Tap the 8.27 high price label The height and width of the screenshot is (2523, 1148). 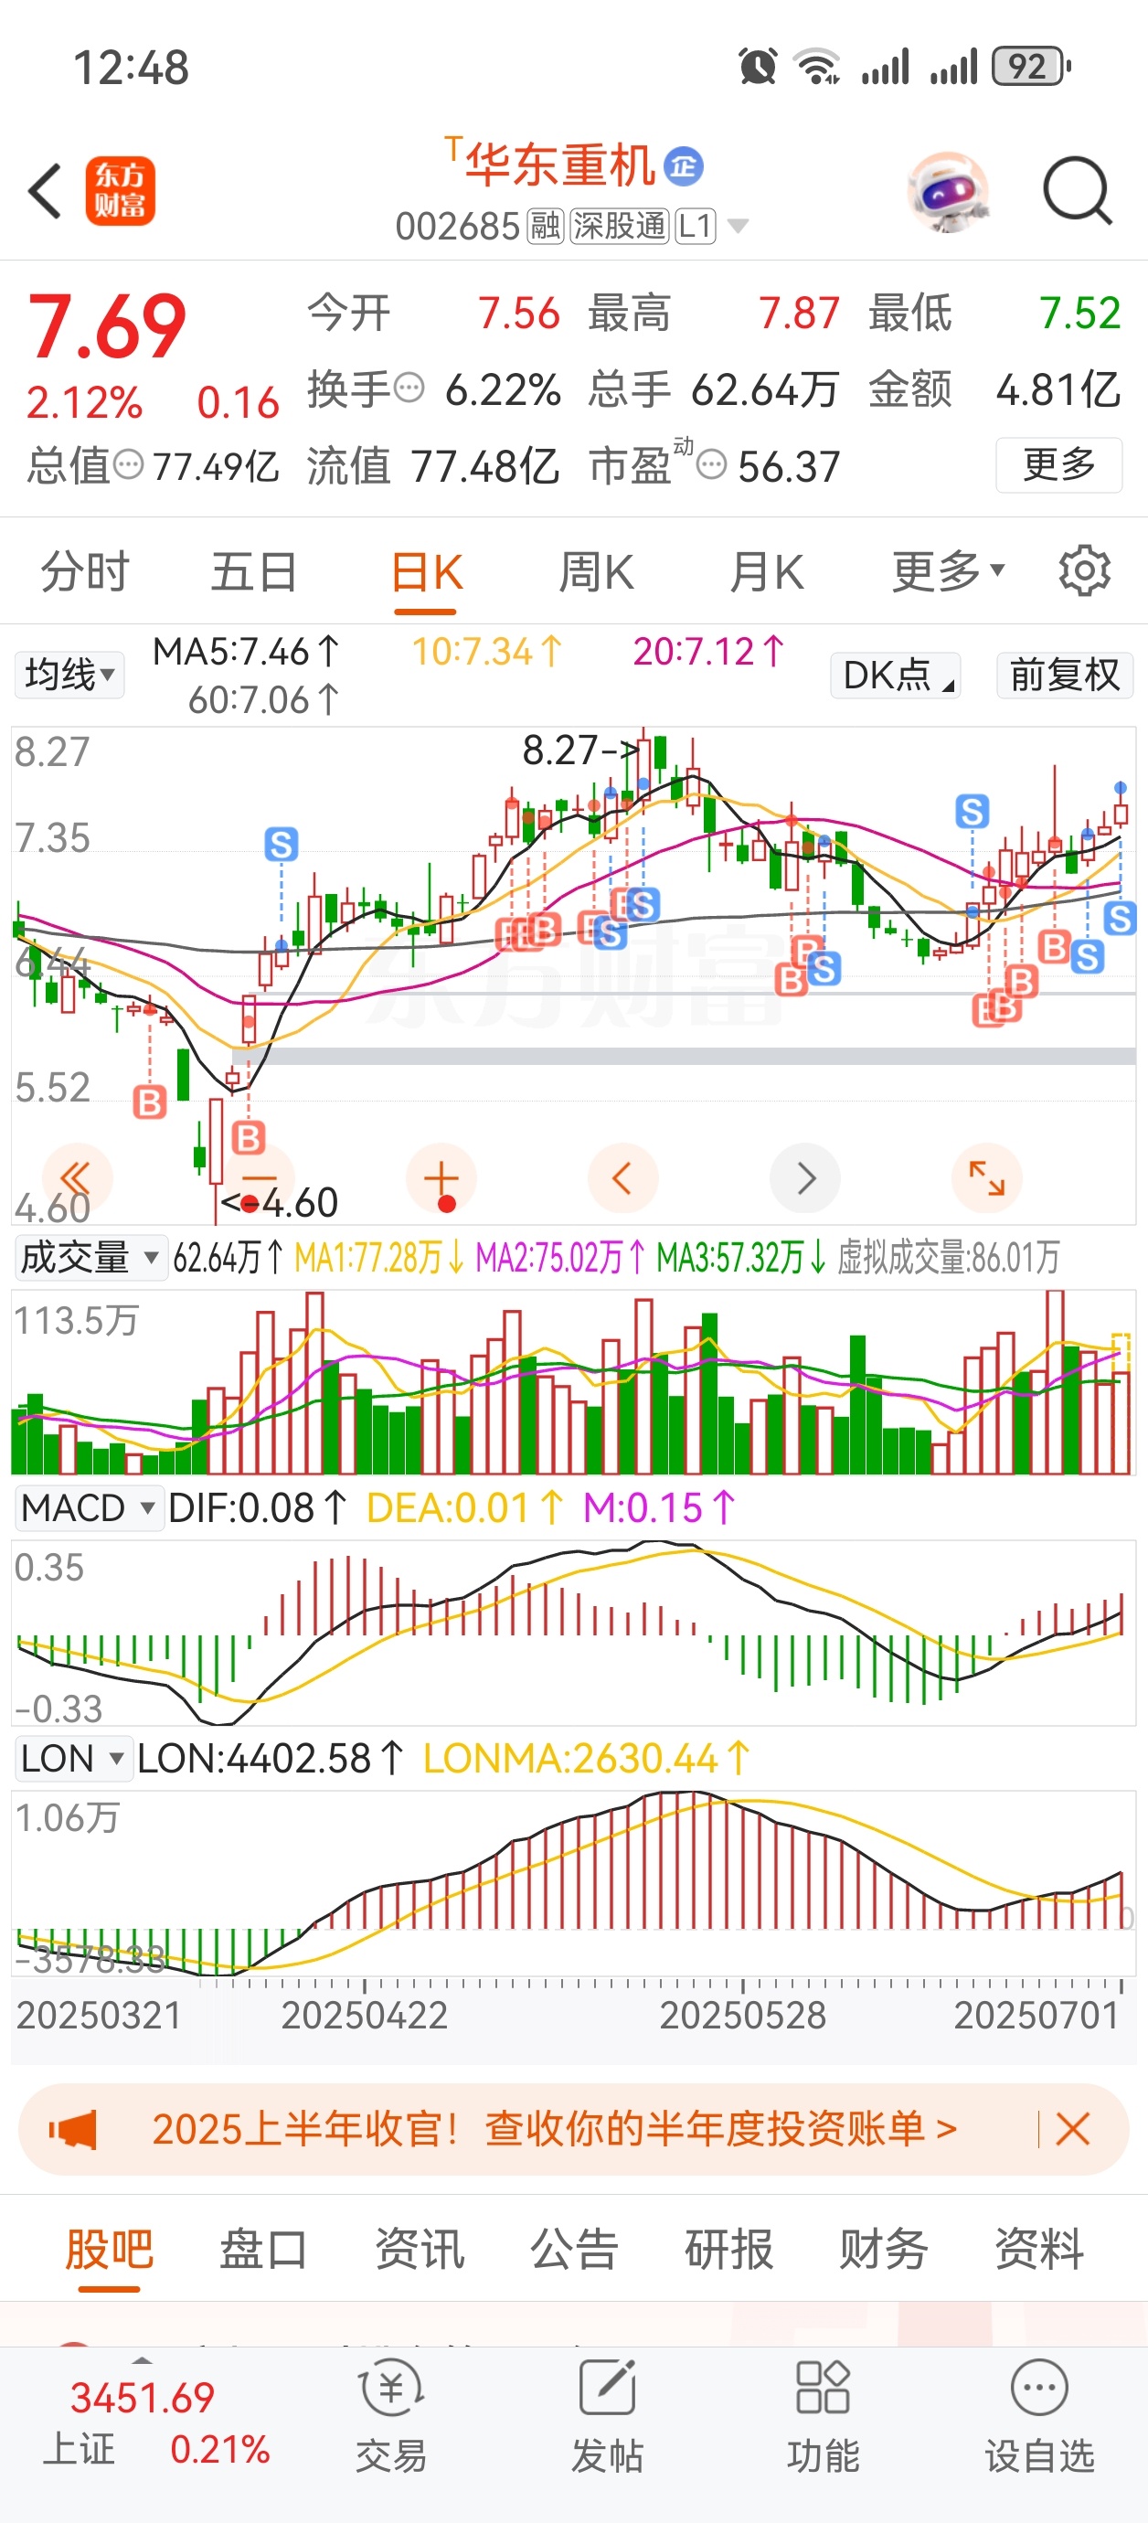coord(581,751)
